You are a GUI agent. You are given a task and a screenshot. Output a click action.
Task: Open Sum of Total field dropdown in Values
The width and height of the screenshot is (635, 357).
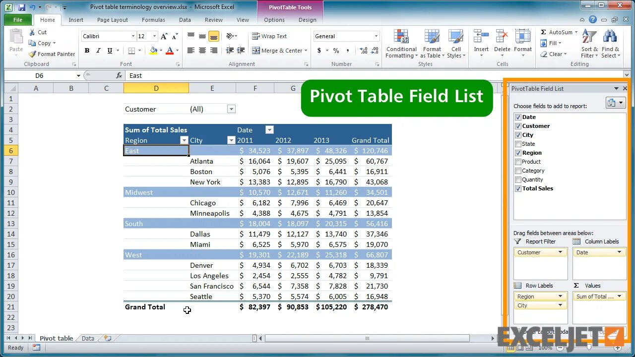pos(619,297)
